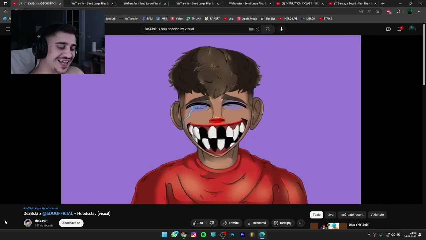This screenshot has height=240, width=426.
Task: Open de33ski channel name link
Action: coord(41,221)
